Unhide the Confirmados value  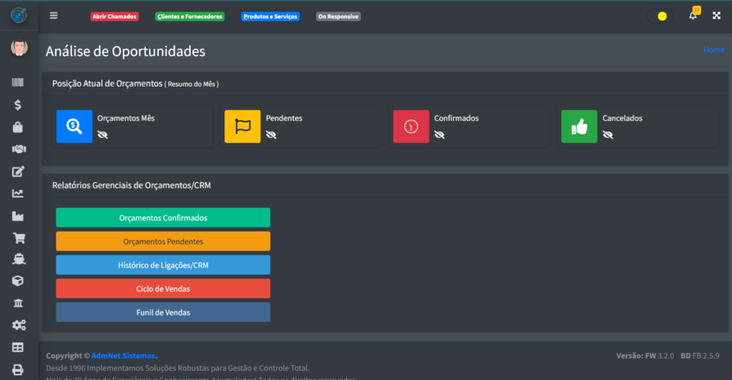coord(439,135)
